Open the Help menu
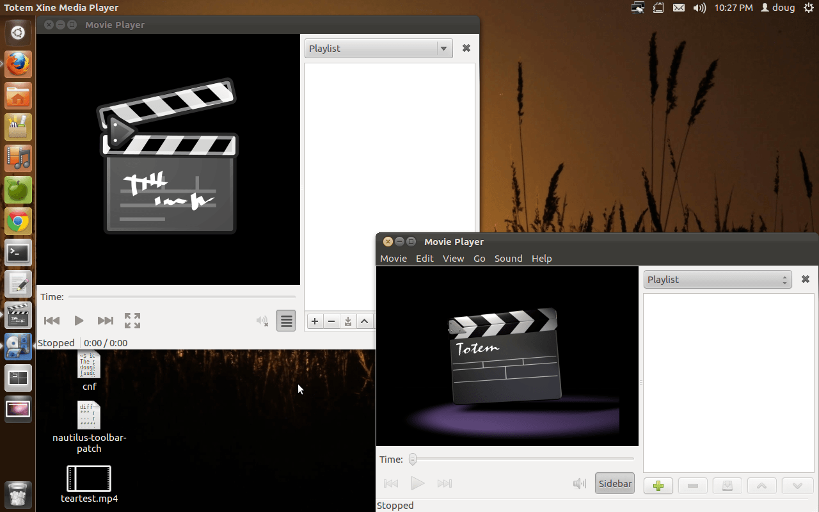The height and width of the screenshot is (512, 819). point(541,259)
